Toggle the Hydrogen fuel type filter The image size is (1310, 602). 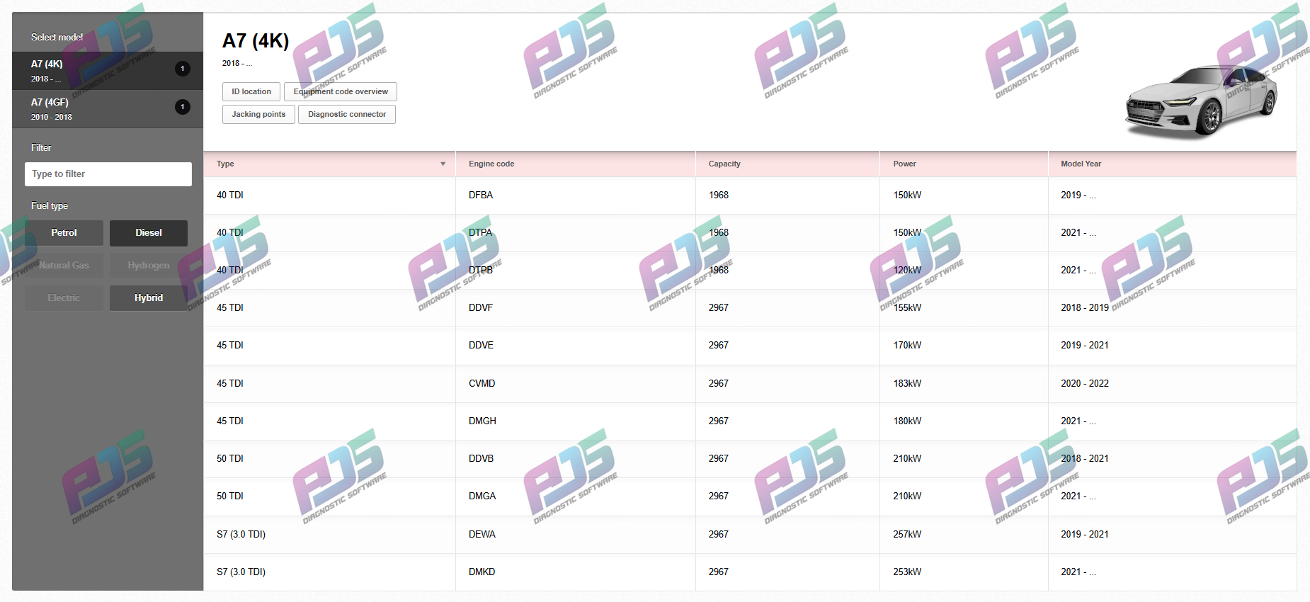click(x=149, y=266)
